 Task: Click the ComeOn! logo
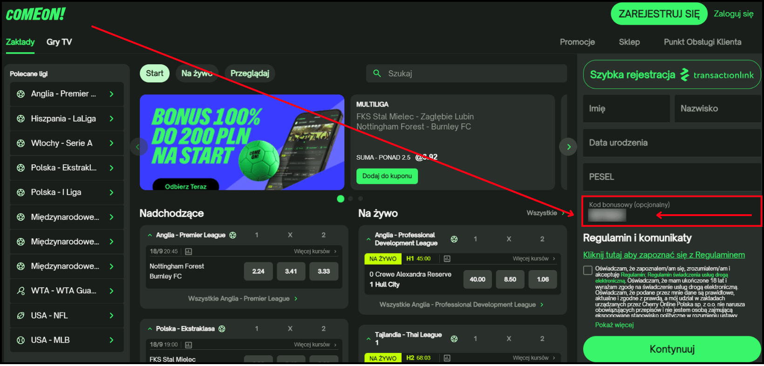click(36, 14)
